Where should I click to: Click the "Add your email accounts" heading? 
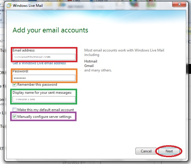point(50,30)
